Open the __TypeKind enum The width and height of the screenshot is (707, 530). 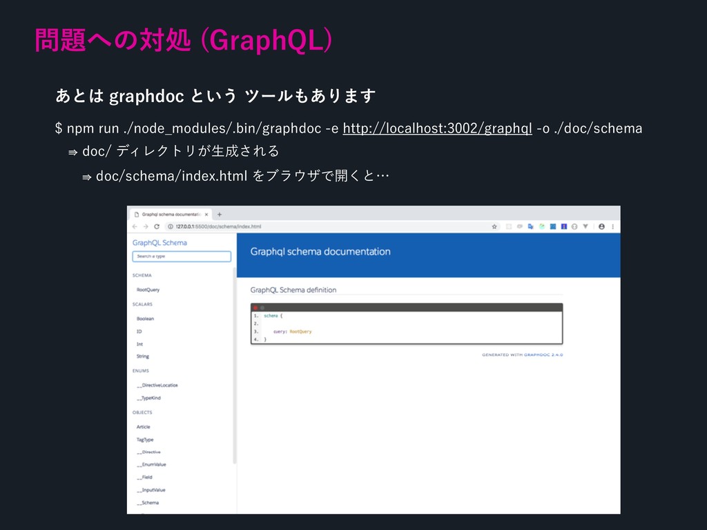point(149,398)
